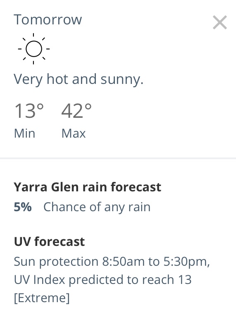Click the 'Very hot and sunny' summary
Screen dimensions: 236x317
[x=79, y=79]
